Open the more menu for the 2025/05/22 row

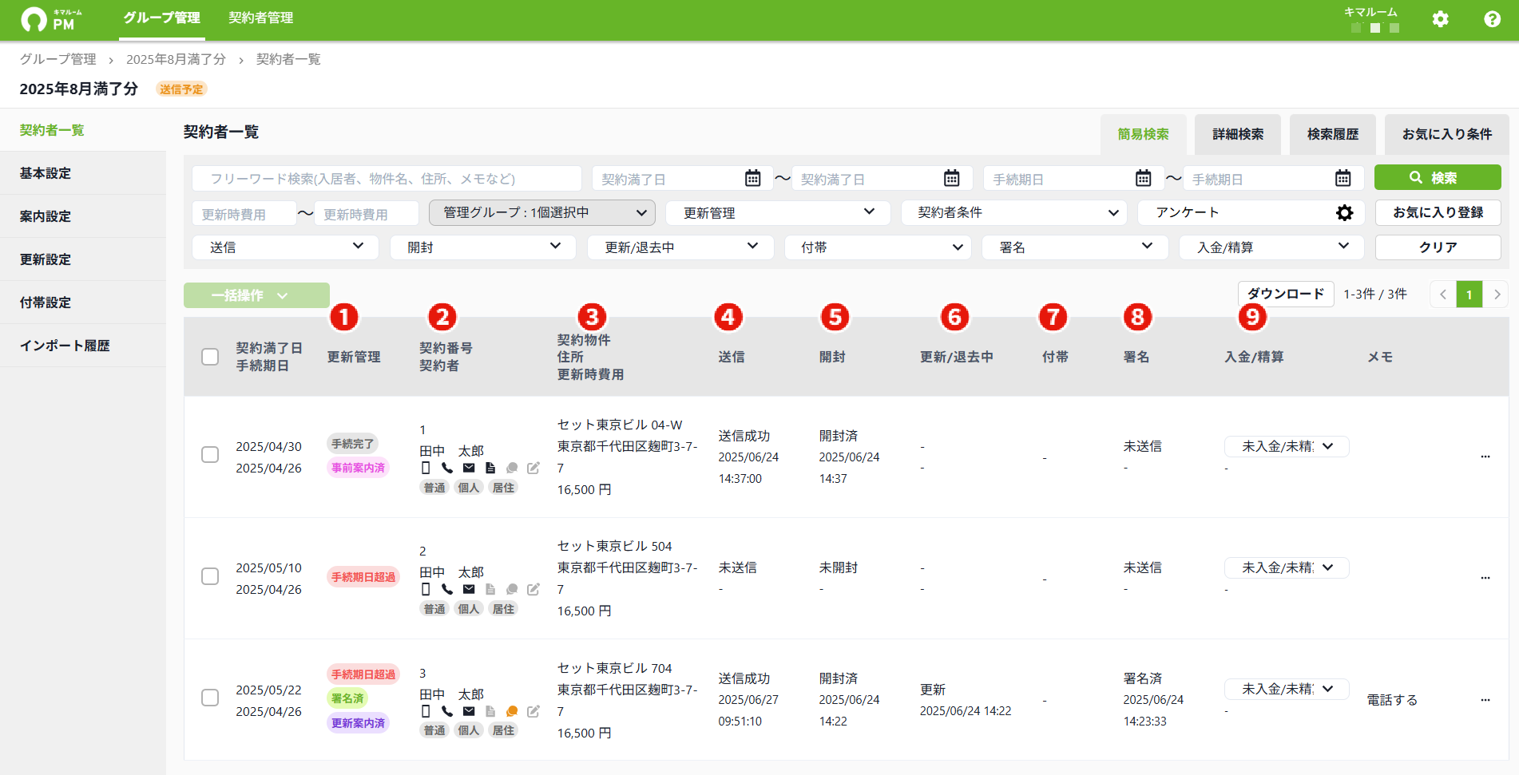click(1485, 700)
